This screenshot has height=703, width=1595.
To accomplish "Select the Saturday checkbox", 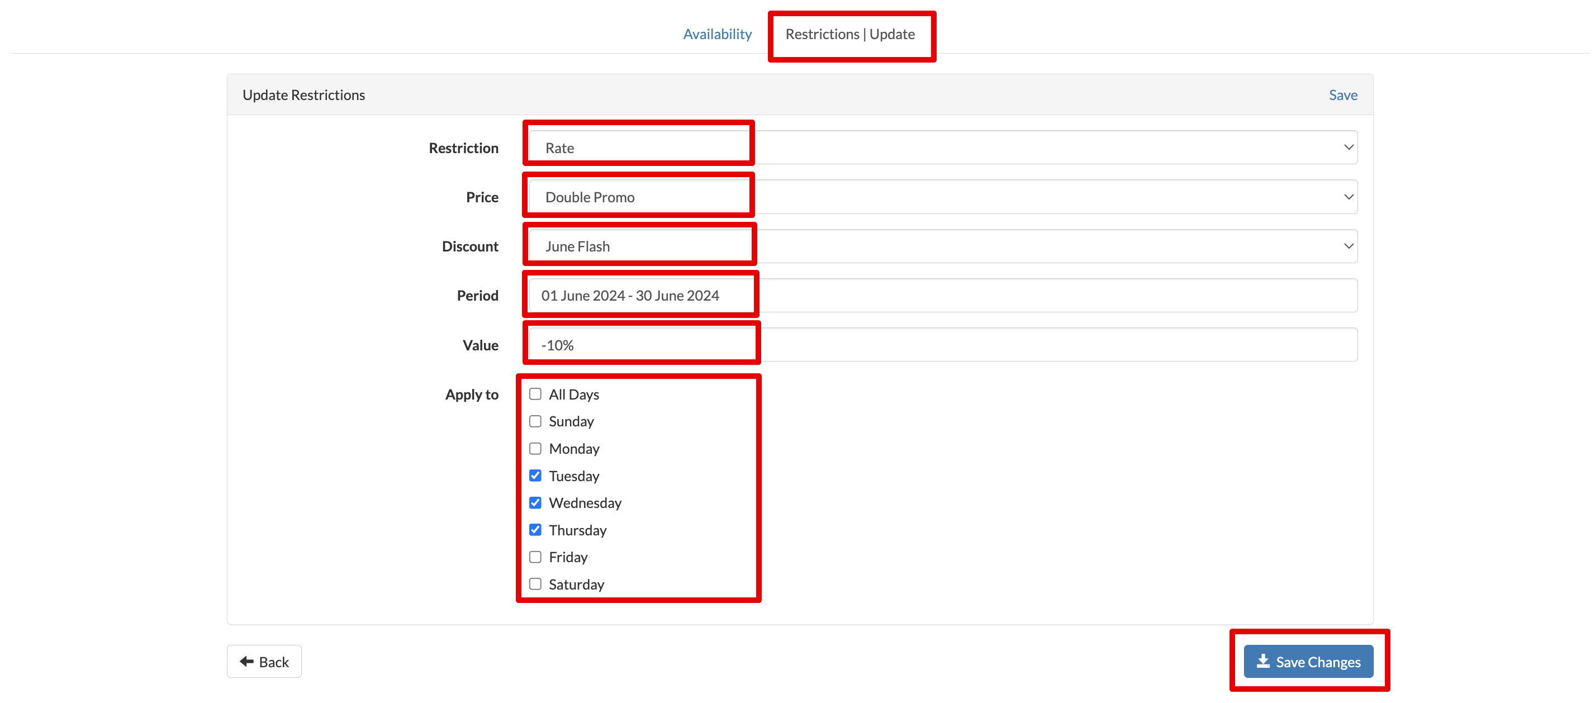I will coord(535,584).
